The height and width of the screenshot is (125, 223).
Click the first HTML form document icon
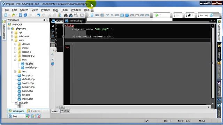[92, 15]
